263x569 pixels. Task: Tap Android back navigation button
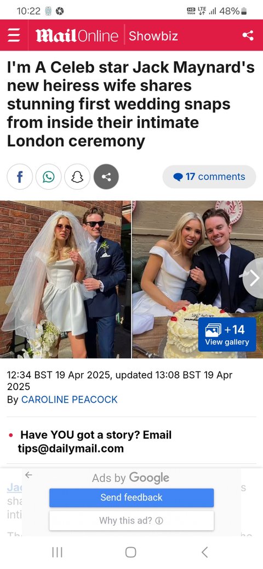pyautogui.click(x=205, y=552)
